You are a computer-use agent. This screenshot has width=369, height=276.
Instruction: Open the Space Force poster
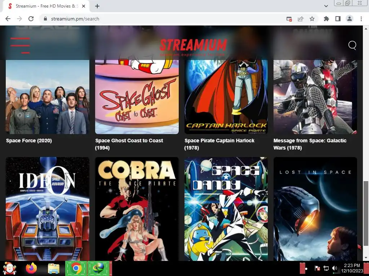[48, 97]
